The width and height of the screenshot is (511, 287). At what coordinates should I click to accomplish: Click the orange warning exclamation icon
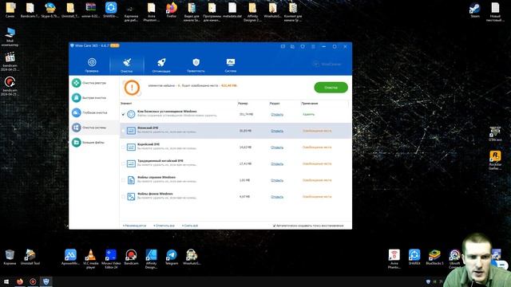(x=132, y=88)
